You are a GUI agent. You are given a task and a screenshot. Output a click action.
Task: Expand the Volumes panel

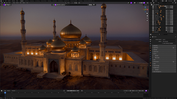164,50
